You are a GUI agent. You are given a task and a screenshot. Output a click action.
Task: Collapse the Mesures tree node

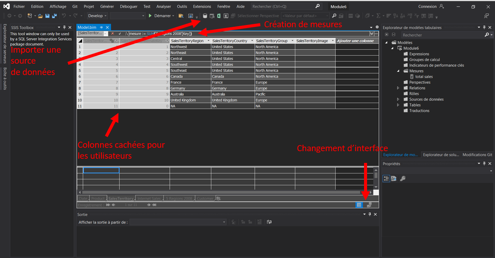click(398, 71)
